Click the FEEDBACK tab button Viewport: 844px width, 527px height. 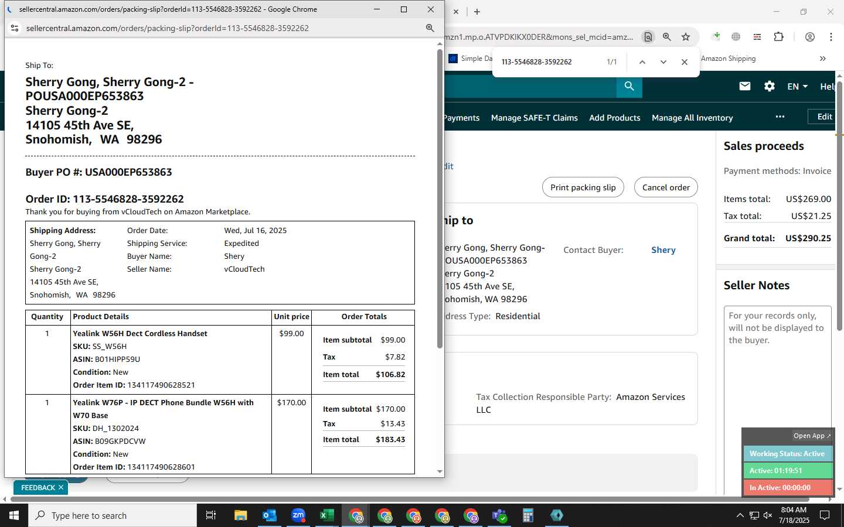point(38,487)
